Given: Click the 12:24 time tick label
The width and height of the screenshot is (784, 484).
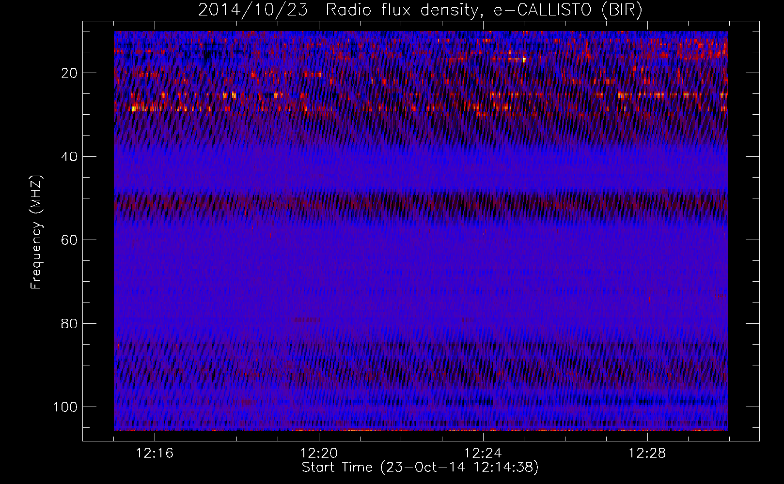Looking at the screenshot, I should click(x=483, y=454).
